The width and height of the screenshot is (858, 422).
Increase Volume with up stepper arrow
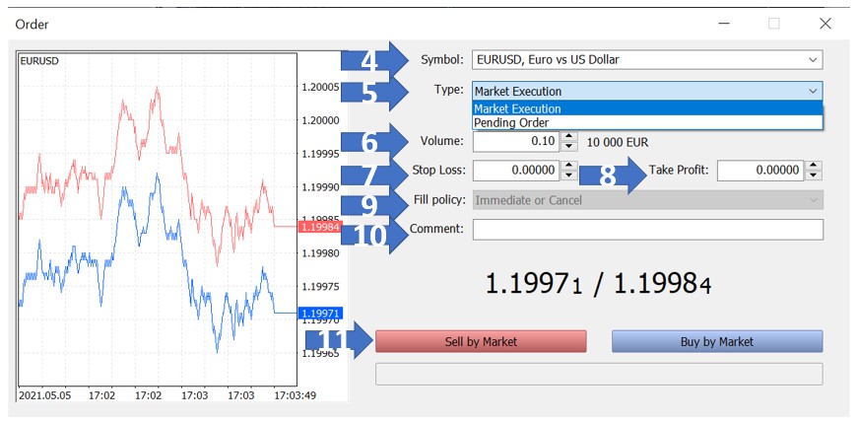(568, 137)
